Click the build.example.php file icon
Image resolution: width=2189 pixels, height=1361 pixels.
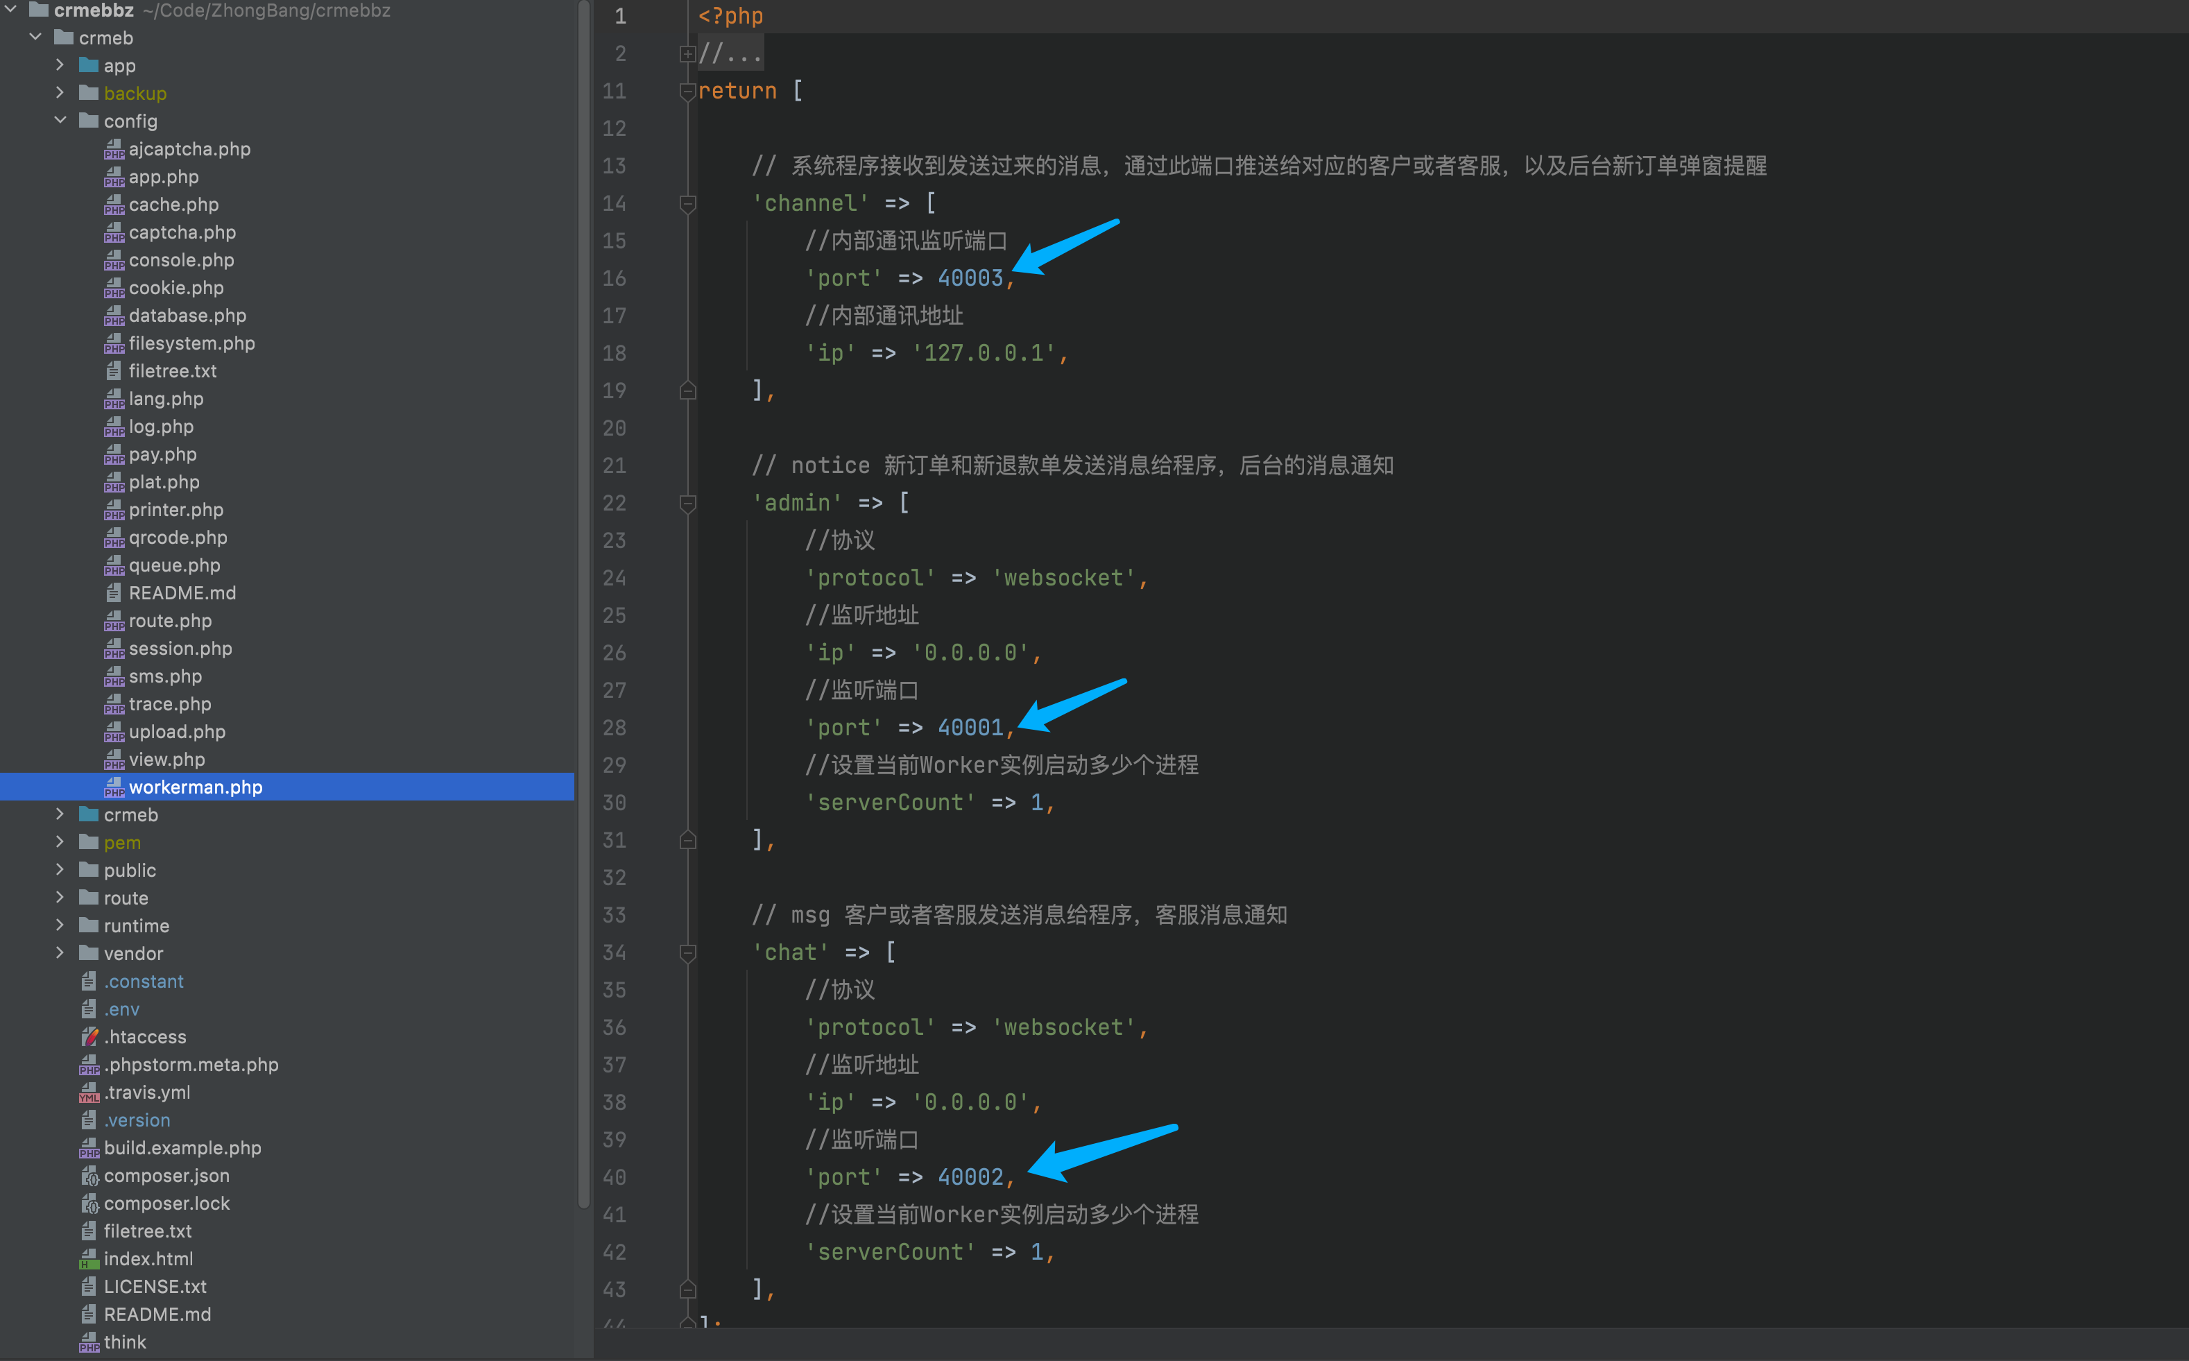(89, 1149)
